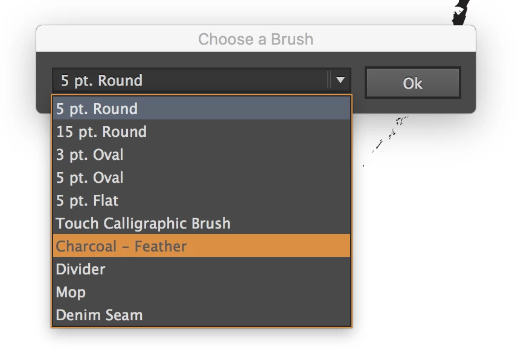The width and height of the screenshot is (518, 351).
Task: Select the 5 pt. Round brush option
Action: [x=200, y=109]
